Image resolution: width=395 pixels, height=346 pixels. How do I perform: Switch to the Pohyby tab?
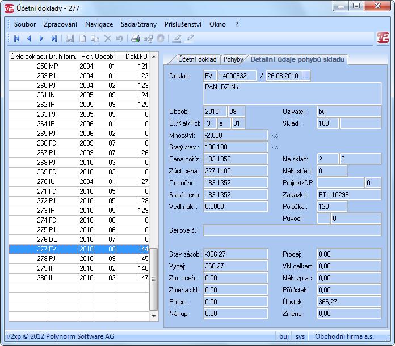click(x=233, y=59)
